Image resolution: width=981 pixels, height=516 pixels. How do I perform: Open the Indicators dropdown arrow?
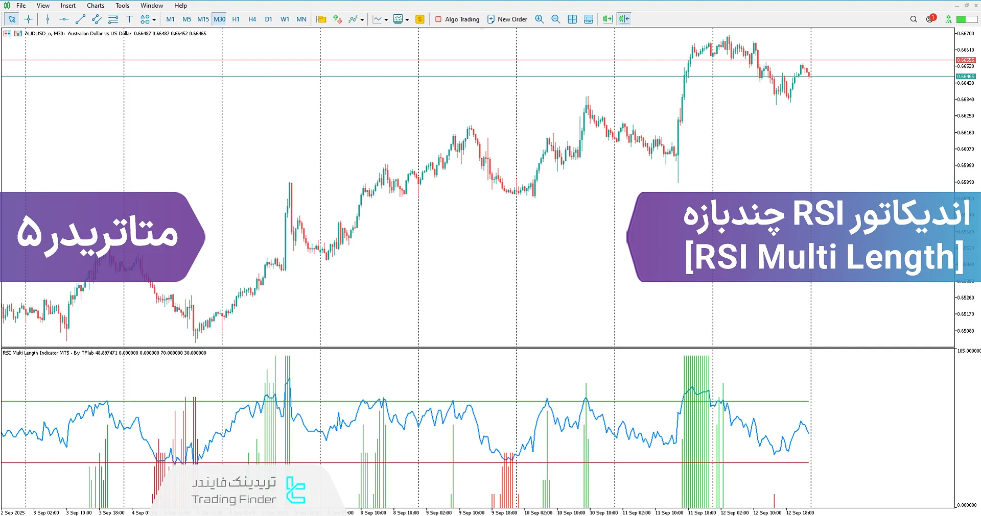361,19
